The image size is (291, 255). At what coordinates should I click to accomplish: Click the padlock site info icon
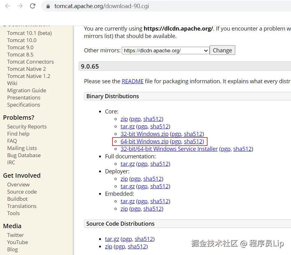[48, 6]
